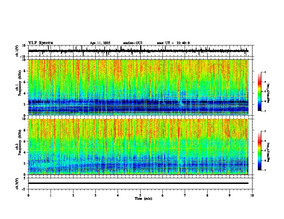The width and height of the screenshot is (284, 219).
Task: Click the ch.1 color scale log(PSD) label
Action: tap(268, 93)
